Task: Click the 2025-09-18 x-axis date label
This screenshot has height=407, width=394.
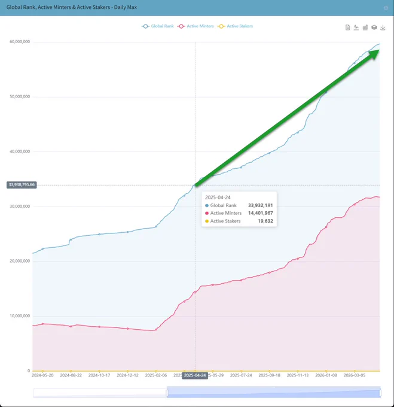Action: (269, 375)
